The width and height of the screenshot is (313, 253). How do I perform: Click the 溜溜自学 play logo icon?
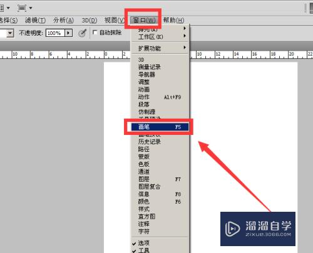(x=232, y=229)
